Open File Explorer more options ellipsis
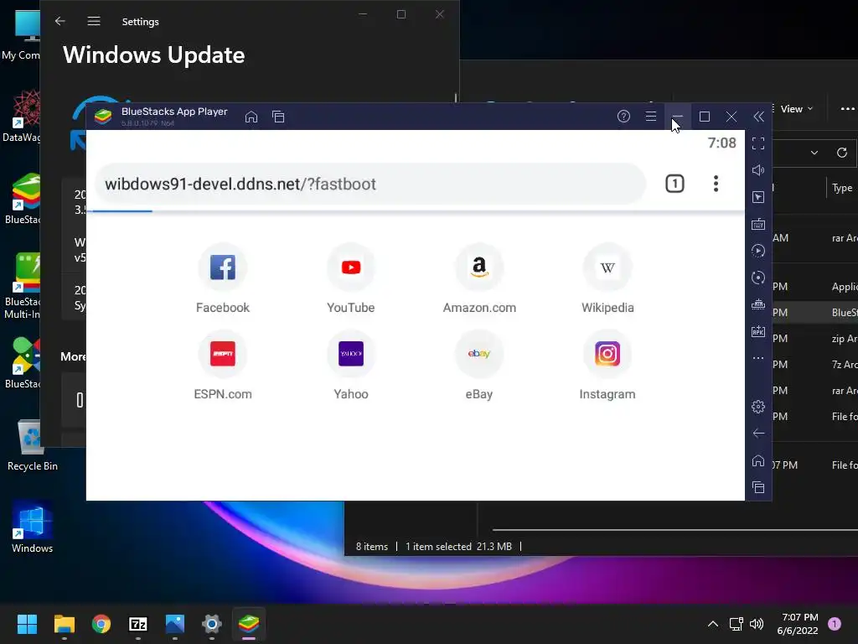This screenshot has width=858, height=644. pyautogui.click(x=848, y=109)
